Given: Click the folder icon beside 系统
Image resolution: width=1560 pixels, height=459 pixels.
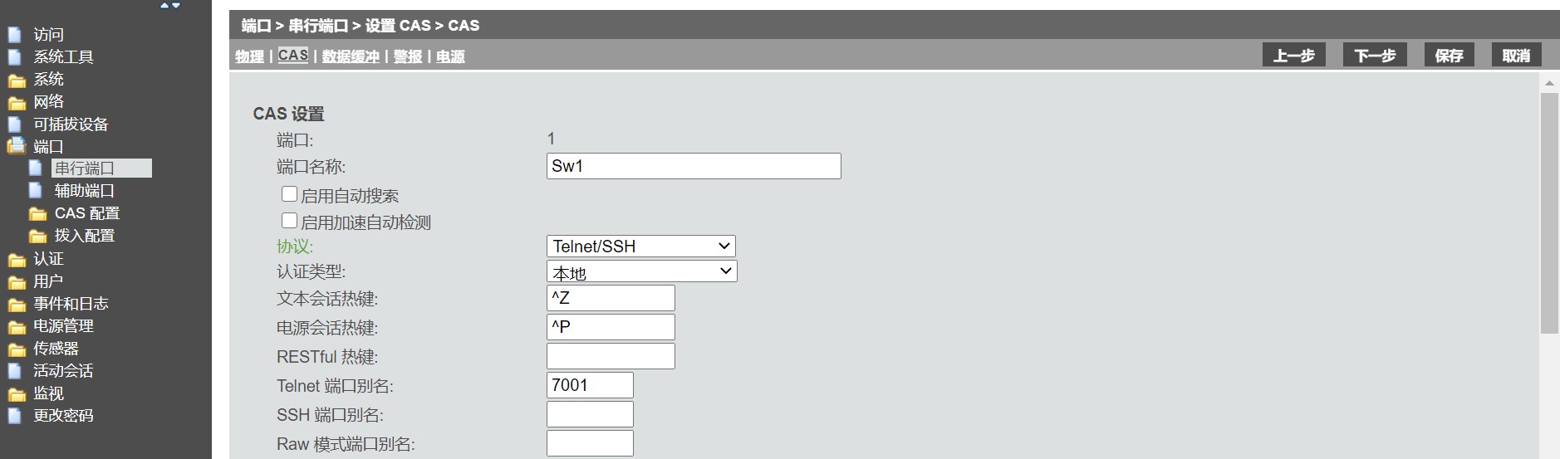Looking at the screenshot, I should pyautogui.click(x=17, y=81).
